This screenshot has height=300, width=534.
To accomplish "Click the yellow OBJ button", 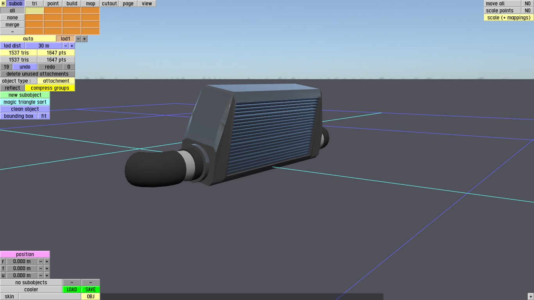I will click(x=91, y=296).
